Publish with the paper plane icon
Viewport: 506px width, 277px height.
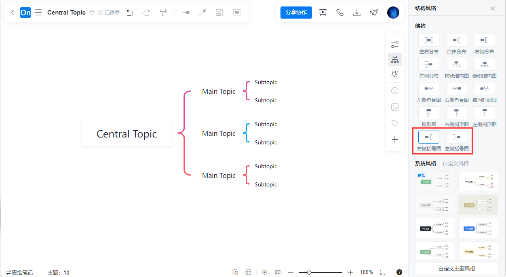[x=374, y=13]
